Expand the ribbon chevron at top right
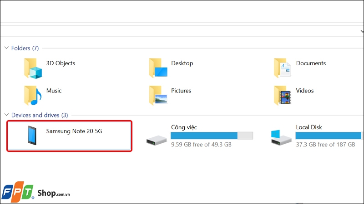The height and width of the screenshot is (204, 364). point(362,31)
